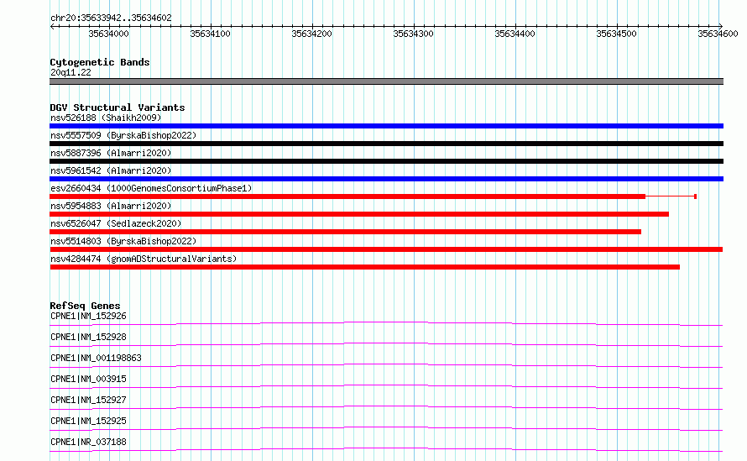Click the nsv526188 (Shaikh2009) label
The image size is (747, 461).
click(x=106, y=118)
